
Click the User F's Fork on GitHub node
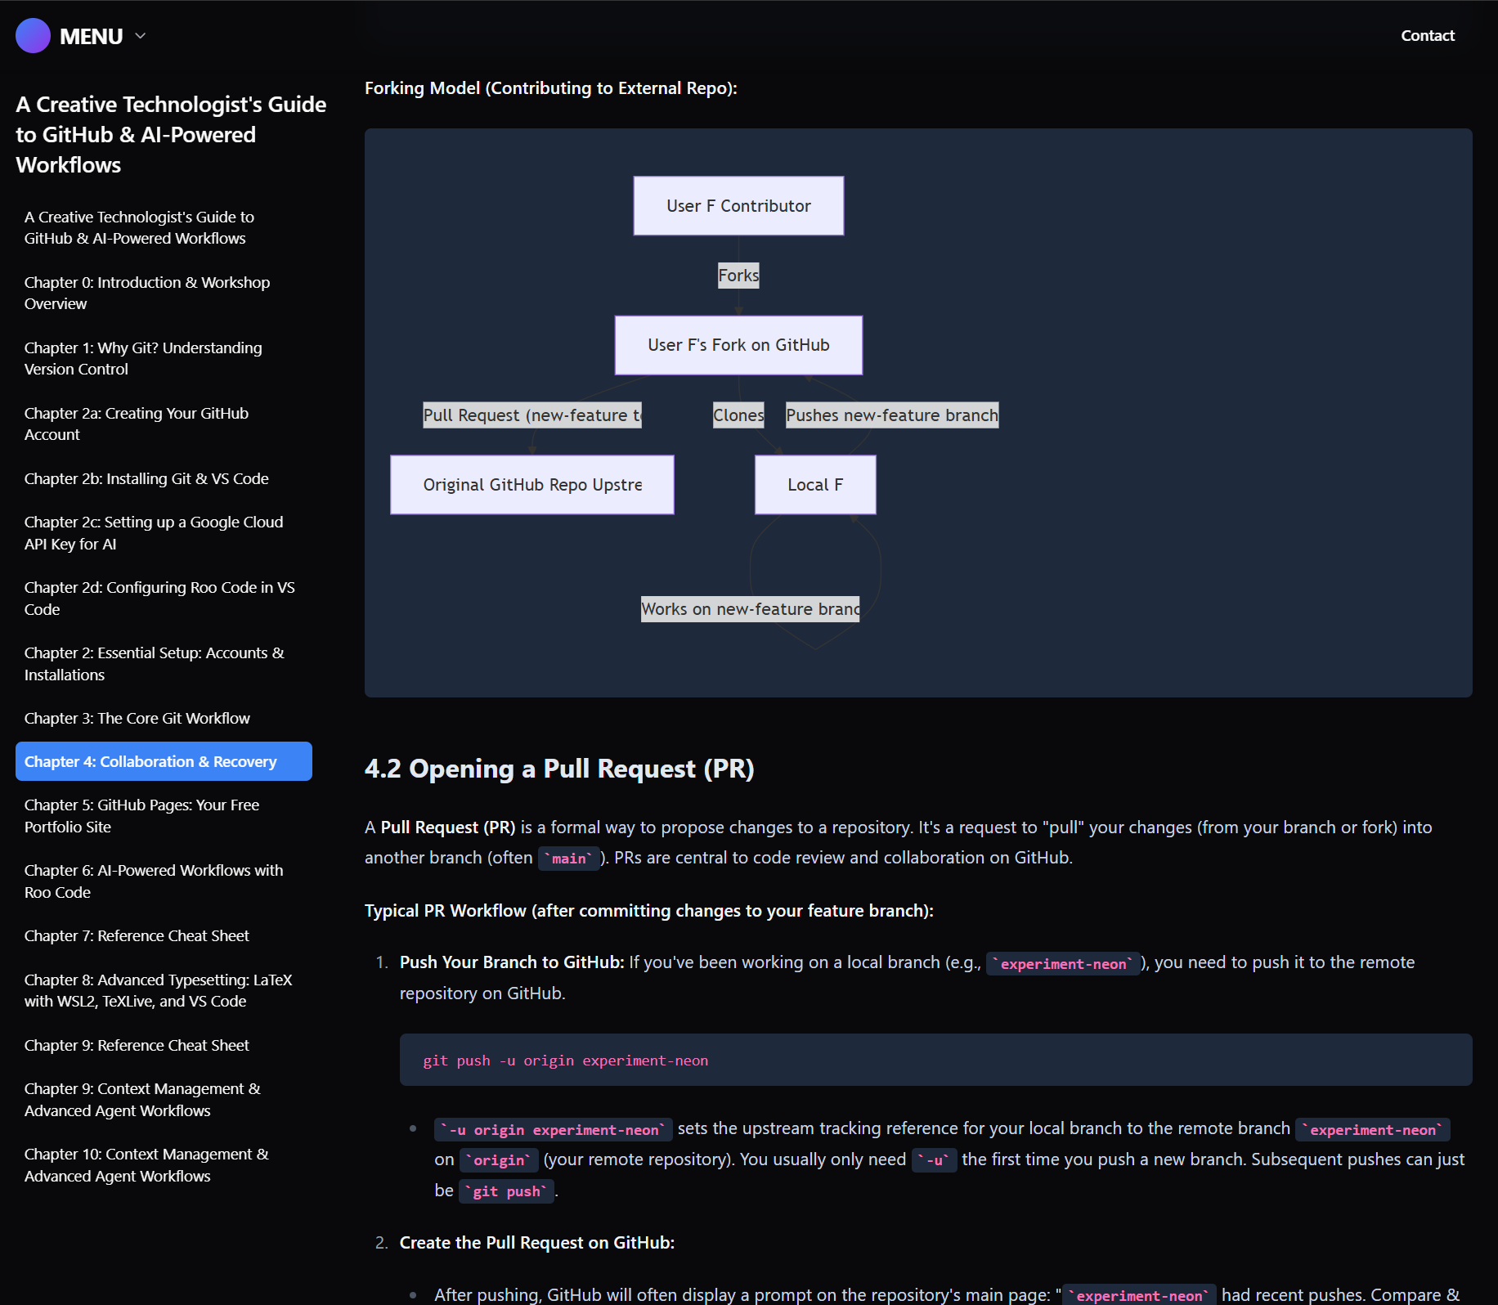click(738, 345)
